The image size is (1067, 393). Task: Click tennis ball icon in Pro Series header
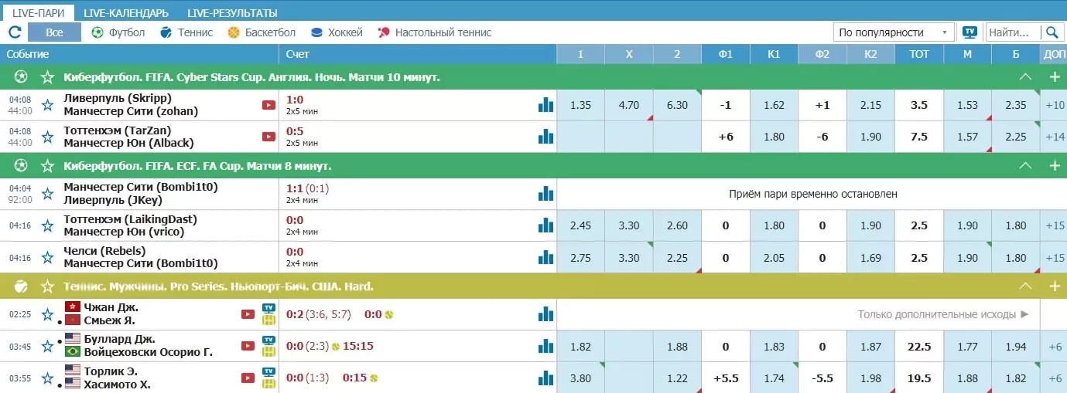[x=21, y=286]
